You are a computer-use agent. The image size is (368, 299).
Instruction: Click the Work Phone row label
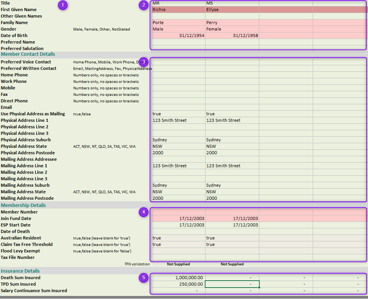click(x=14, y=81)
